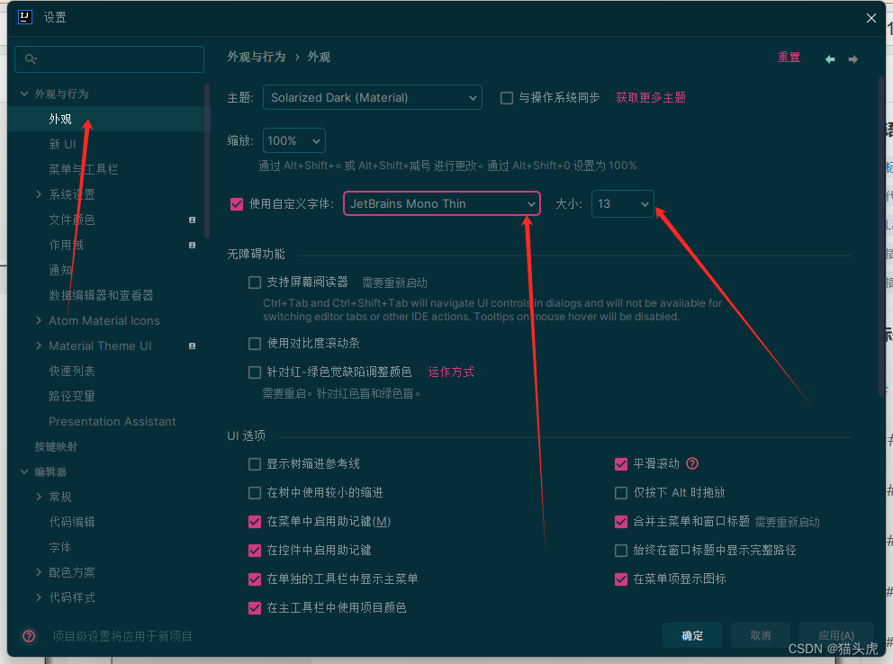
Task: Open the 缩放 100% dropdown
Action: [x=293, y=140]
